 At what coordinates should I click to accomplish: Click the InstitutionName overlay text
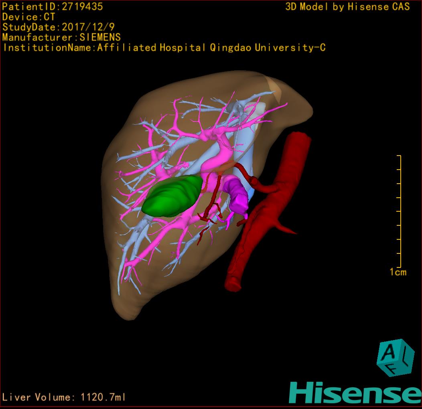pyautogui.click(x=164, y=48)
